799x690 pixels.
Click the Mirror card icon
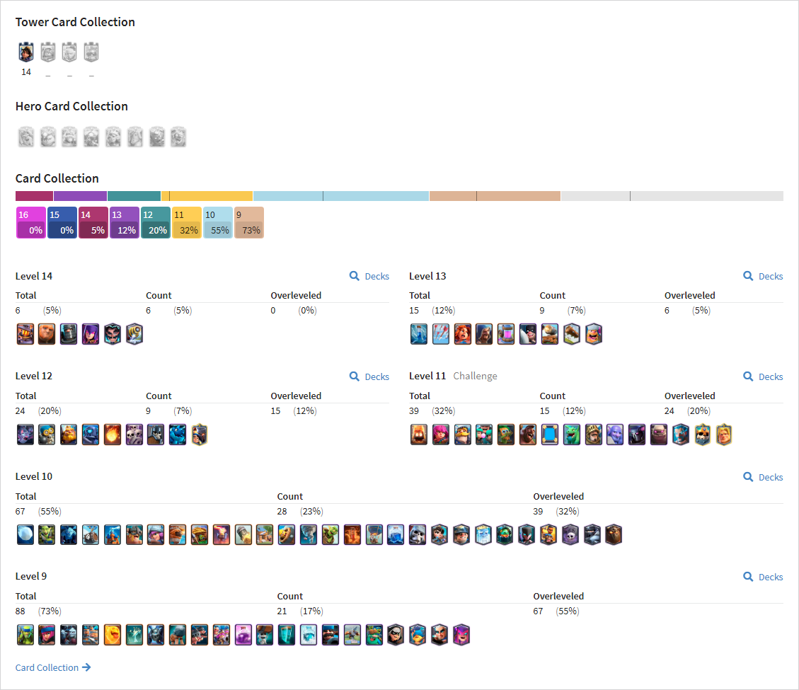[x=550, y=435]
